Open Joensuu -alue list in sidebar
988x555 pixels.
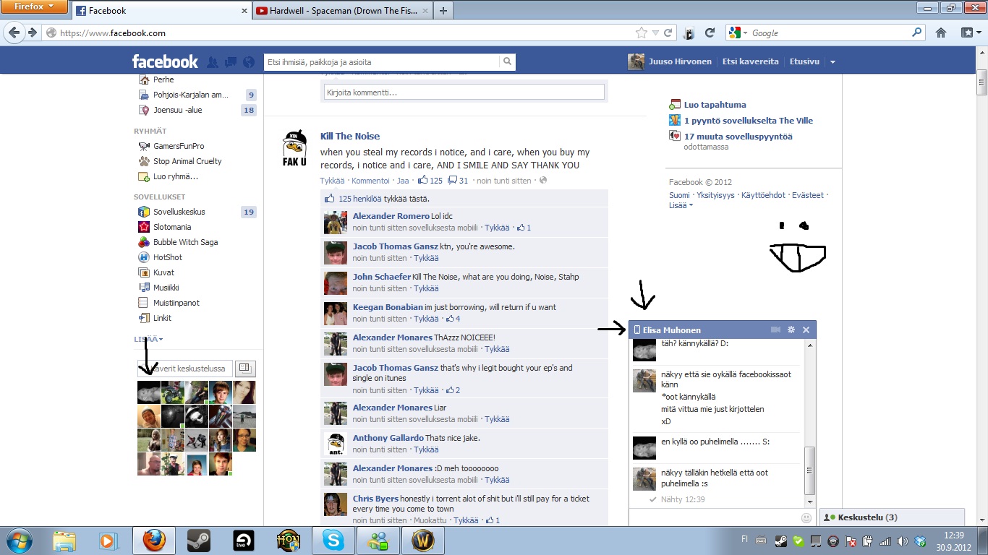(x=177, y=110)
